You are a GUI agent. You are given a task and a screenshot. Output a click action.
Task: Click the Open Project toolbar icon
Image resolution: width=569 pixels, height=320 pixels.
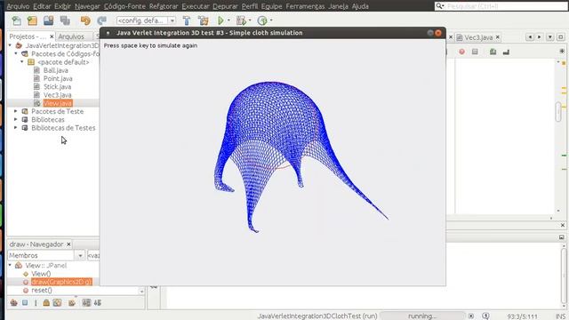(49, 20)
